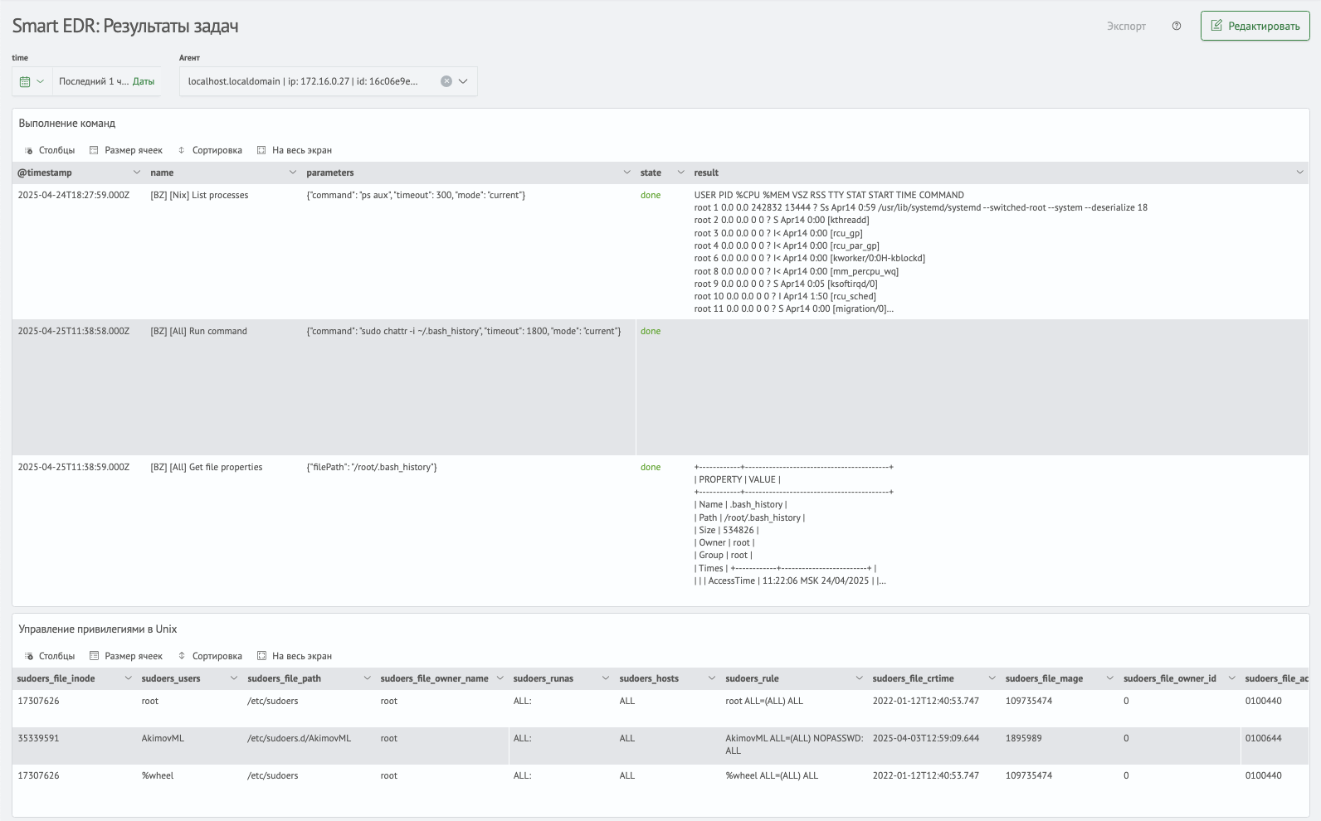Click done state in Run command row

click(x=651, y=331)
